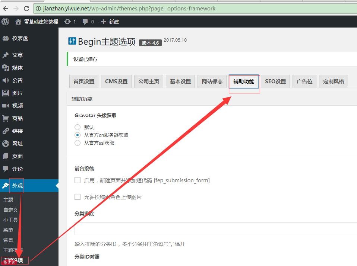The height and width of the screenshot is (266, 357).
Task: Click the 链接 chain link icon
Action: tap(6, 131)
